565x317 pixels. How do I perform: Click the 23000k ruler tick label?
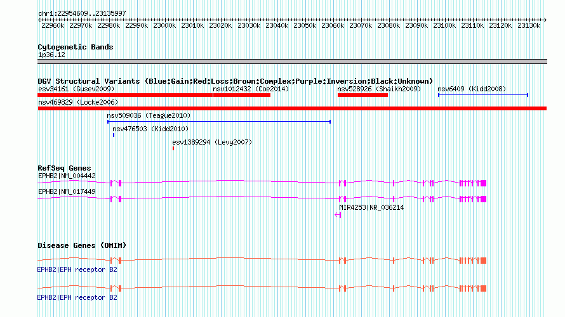click(x=164, y=25)
